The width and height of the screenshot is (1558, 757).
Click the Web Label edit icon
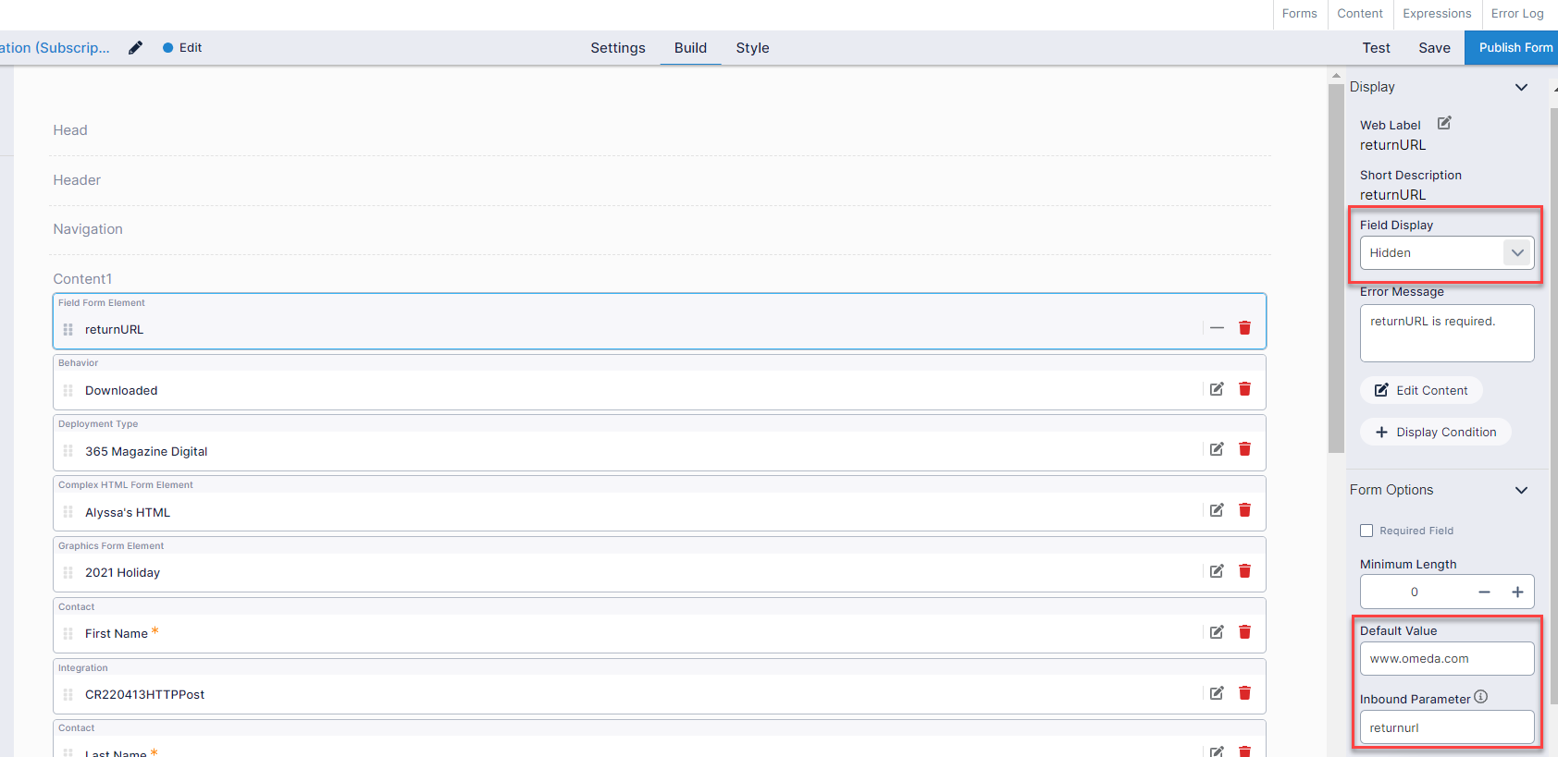[x=1444, y=124]
